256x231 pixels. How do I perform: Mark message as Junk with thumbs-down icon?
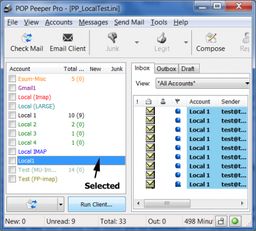[x=113, y=38]
